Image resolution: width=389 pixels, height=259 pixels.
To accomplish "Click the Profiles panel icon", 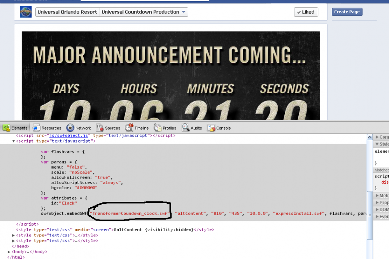I will click(x=158, y=128).
